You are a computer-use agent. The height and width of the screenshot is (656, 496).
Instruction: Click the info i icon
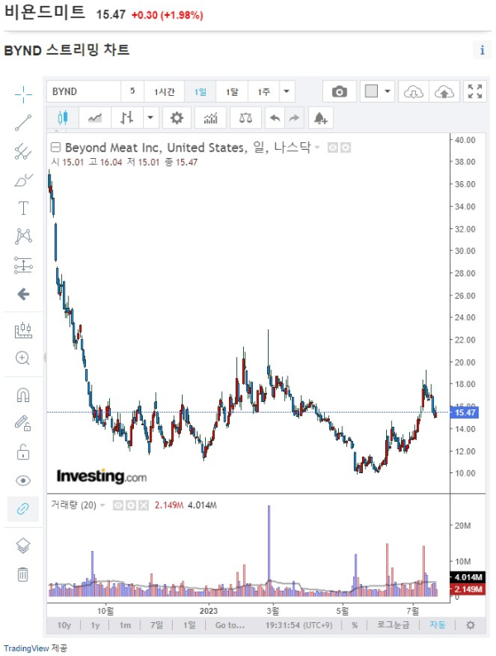(482, 50)
